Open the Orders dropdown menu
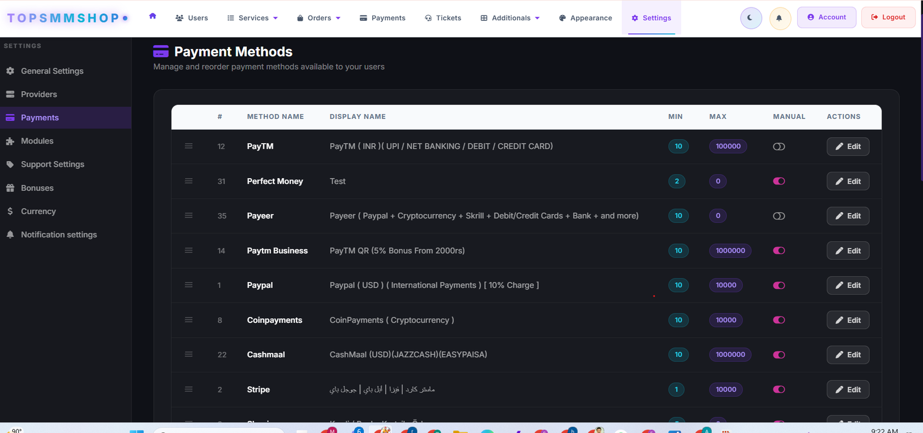The width and height of the screenshot is (923, 433). pyautogui.click(x=318, y=18)
